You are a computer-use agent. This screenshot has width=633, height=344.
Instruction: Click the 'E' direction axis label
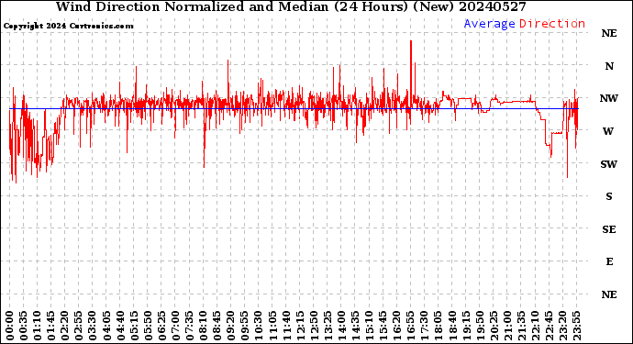tap(609, 261)
